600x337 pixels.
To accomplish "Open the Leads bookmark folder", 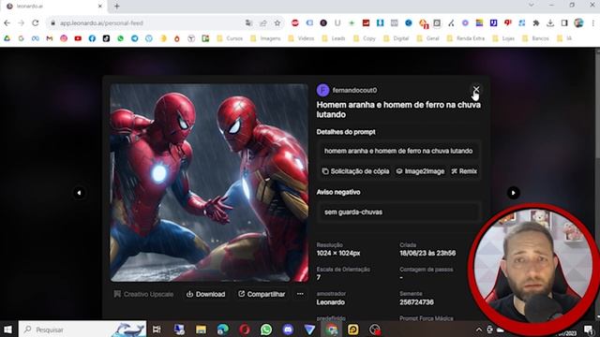I will pyautogui.click(x=334, y=38).
